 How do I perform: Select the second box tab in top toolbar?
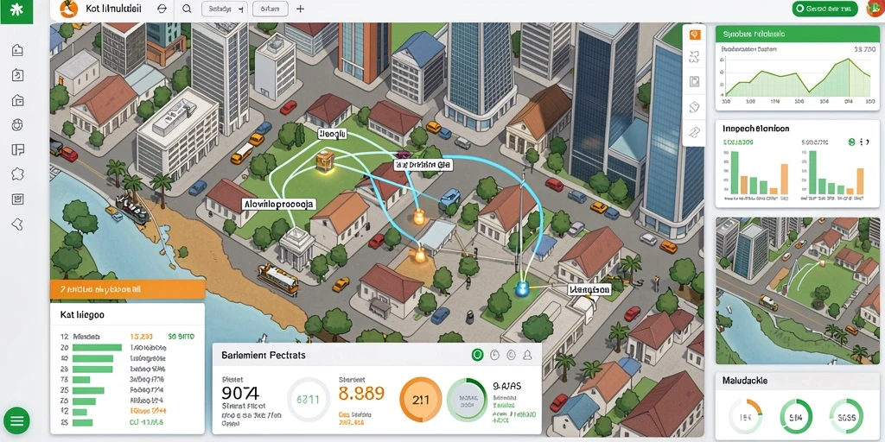point(271,9)
